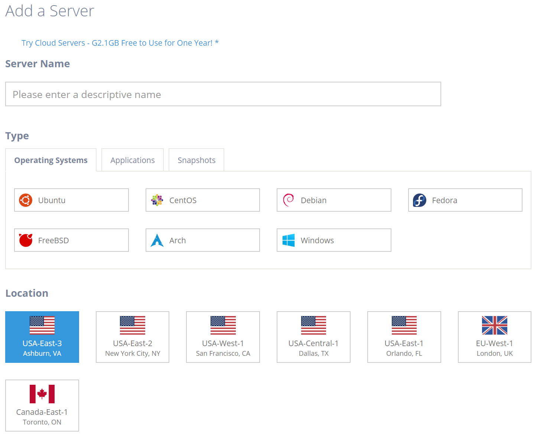This screenshot has height=436, width=537.
Task: Click the UK flag for EU-West-1
Action: 495,325
